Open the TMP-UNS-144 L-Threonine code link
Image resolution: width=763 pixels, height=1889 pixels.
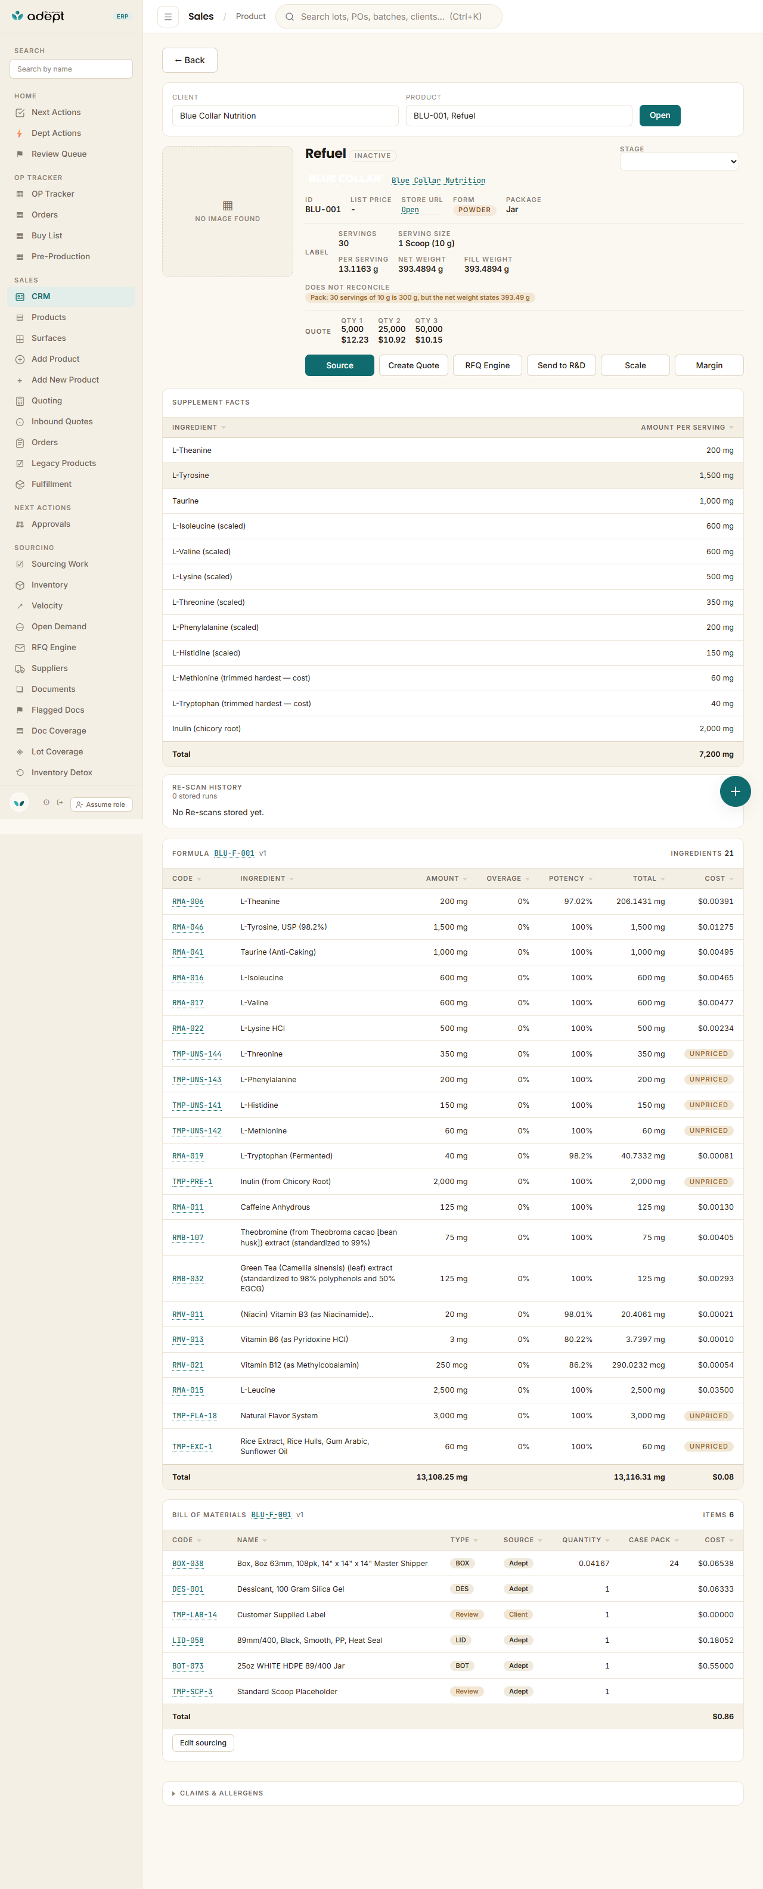click(x=197, y=1054)
